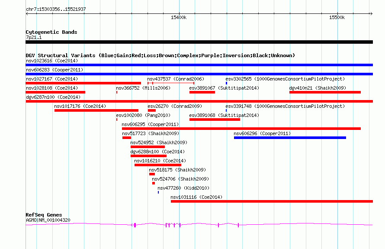Click the nsv1016210 (Coe2014) loss bar
The width and height of the screenshot is (385, 249).
point(158,165)
